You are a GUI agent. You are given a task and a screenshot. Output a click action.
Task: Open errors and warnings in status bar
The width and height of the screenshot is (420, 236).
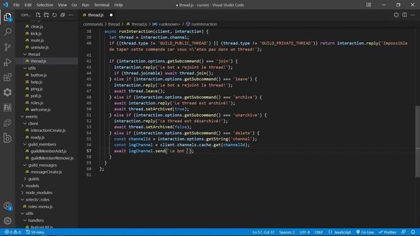coord(12,232)
